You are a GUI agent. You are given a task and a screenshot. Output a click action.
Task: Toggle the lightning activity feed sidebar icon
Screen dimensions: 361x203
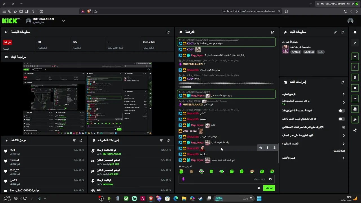click(x=355, y=67)
